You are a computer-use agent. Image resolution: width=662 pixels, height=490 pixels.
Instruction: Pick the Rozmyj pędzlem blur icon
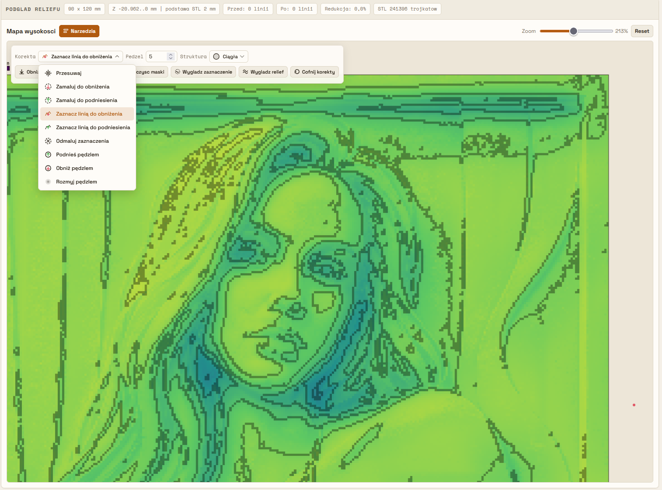(x=48, y=182)
